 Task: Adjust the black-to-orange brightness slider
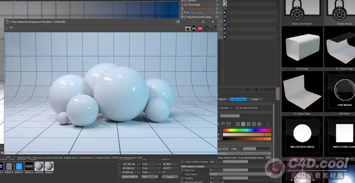(x=247, y=139)
